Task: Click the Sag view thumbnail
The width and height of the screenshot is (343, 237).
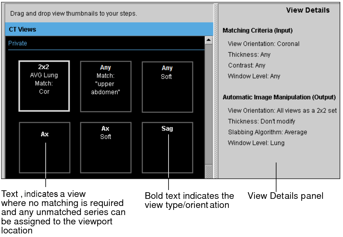Action: (x=167, y=147)
